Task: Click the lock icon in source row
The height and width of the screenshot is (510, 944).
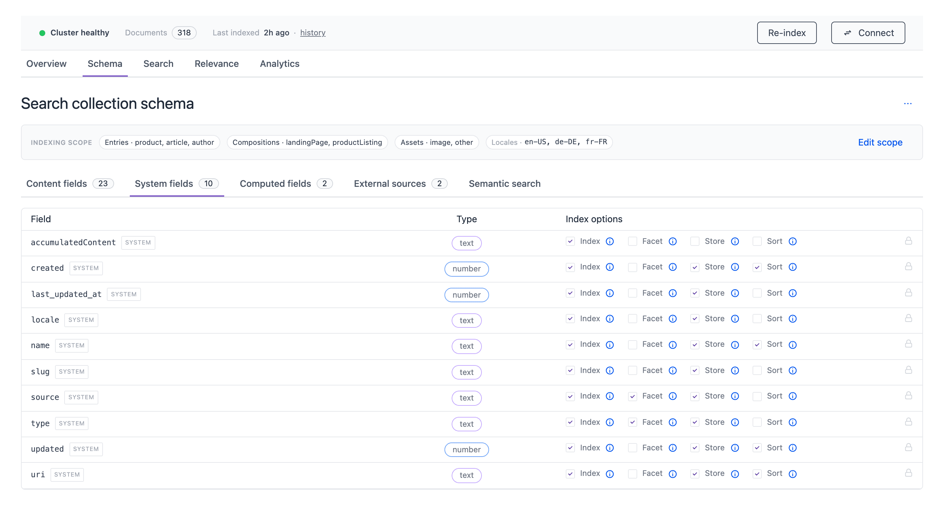Action: pos(908,395)
